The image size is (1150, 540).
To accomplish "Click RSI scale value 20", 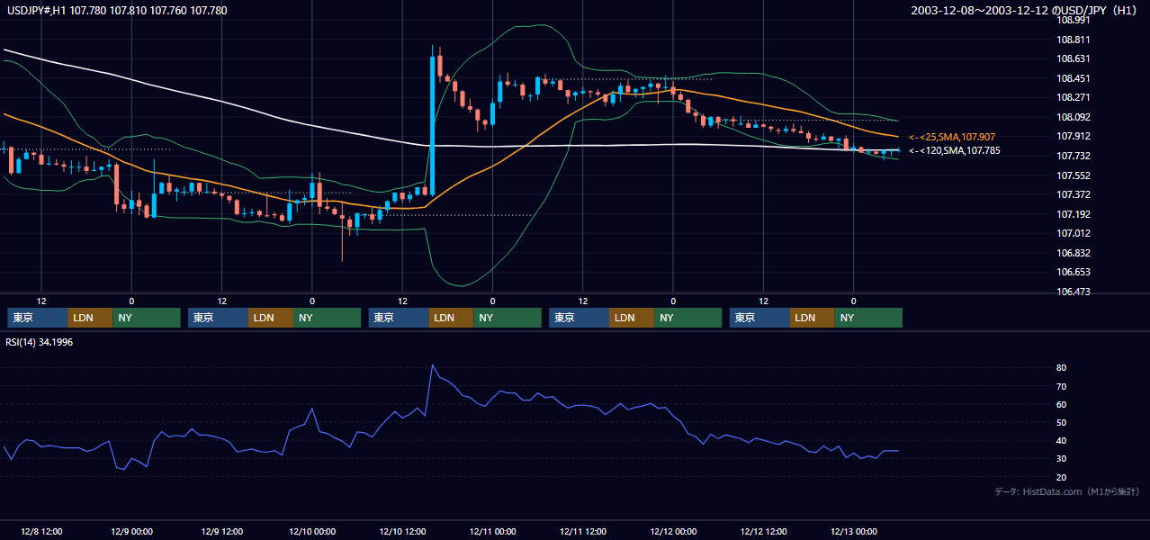I will [1062, 476].
